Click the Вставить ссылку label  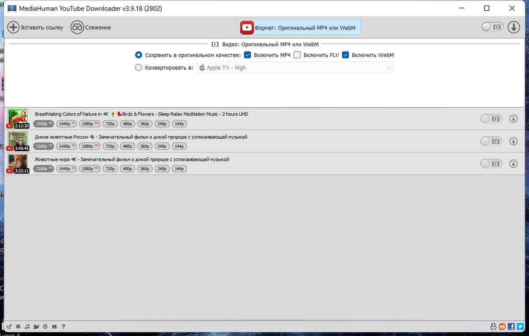click(x=42, y=27)
